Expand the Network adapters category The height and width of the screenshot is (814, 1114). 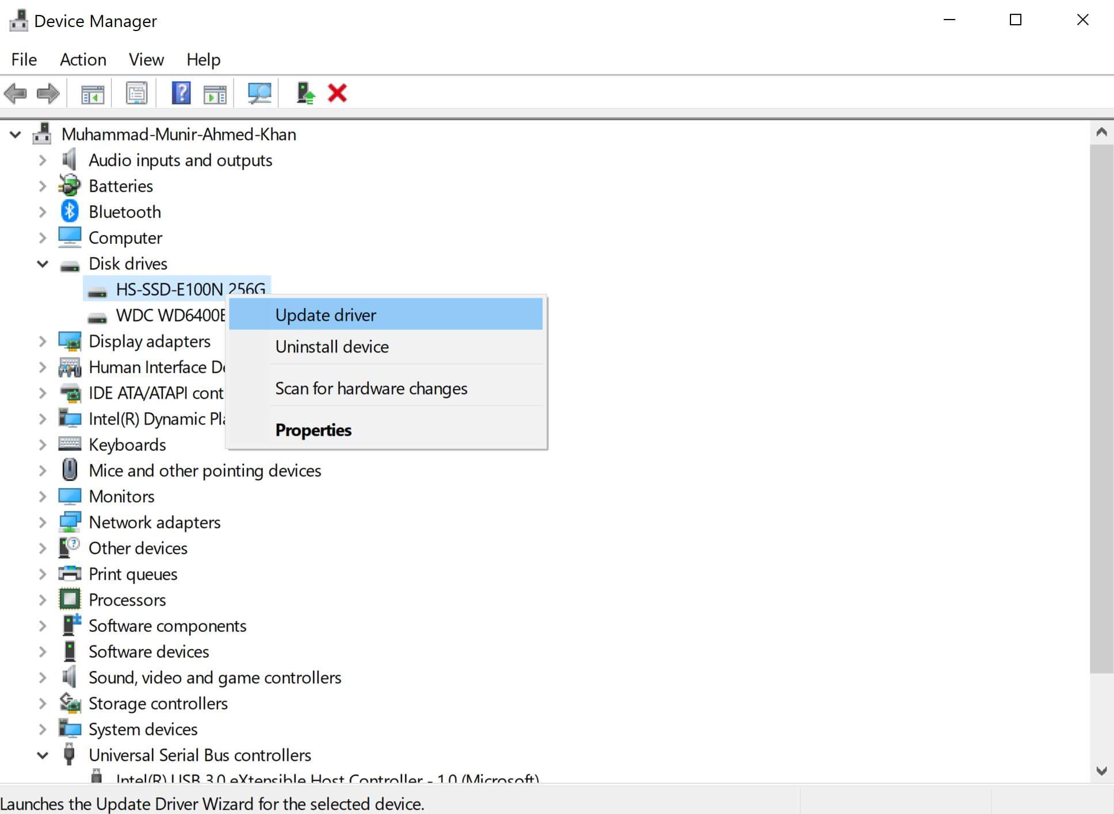tap(43, 523)
